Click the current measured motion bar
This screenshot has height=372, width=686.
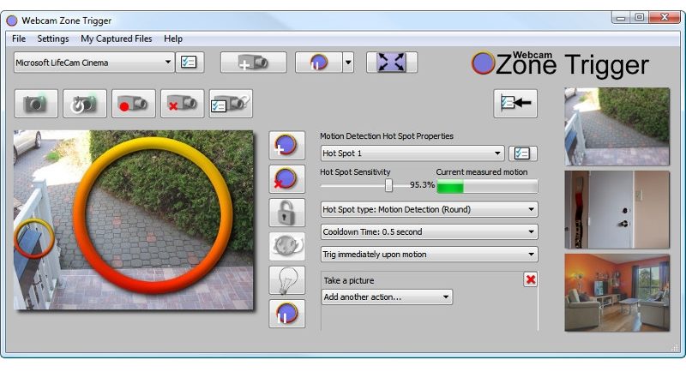click(x=487, y=187)
